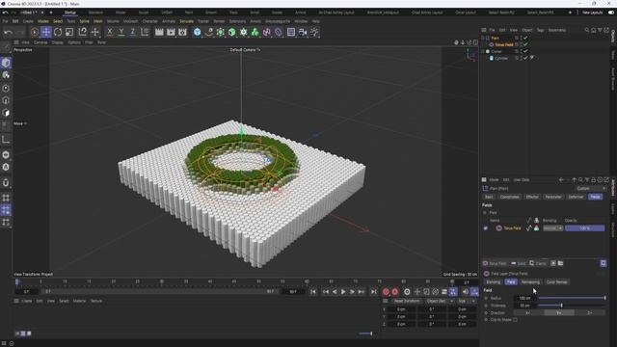
Task: Open the Effector tab in Attribute Manager
Action: 532,197
